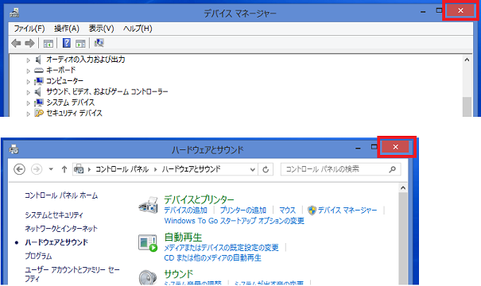Click back button in Control Panel window
This screenshot has width=481, height=286.
(x=19, y=169)
